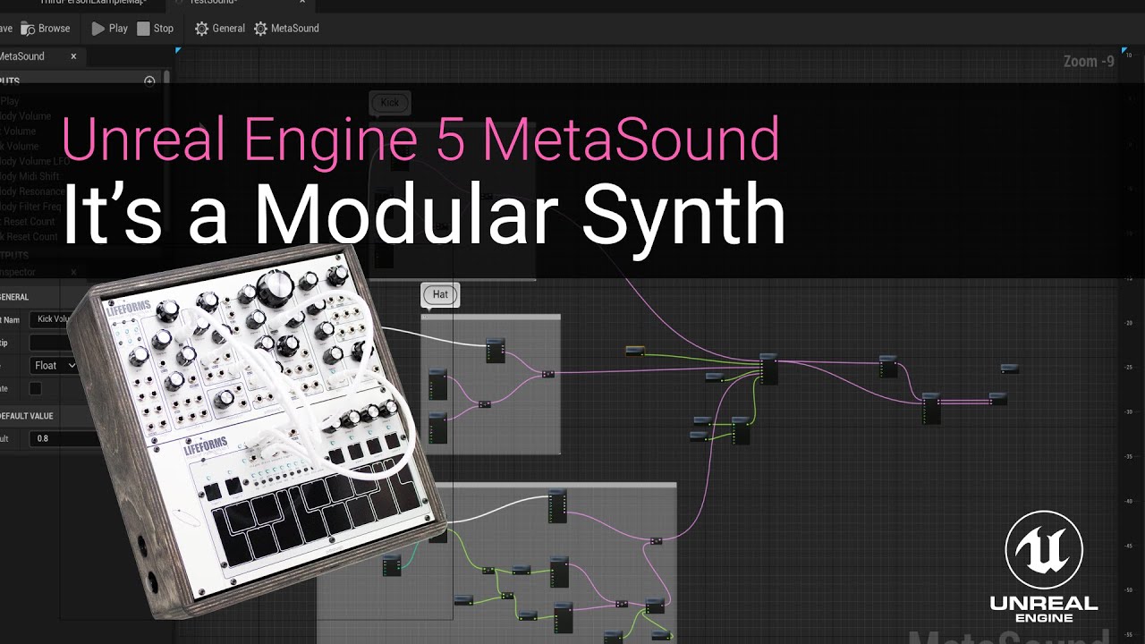Open MetaSound settings from toolbar
This screenshot has height=644, width=1145.
point(286,29)
